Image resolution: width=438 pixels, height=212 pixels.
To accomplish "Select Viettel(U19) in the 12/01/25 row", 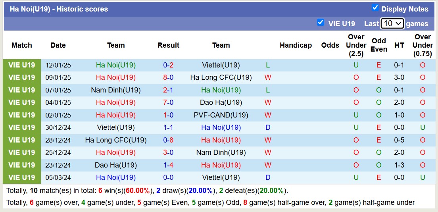I will point(221,65).
